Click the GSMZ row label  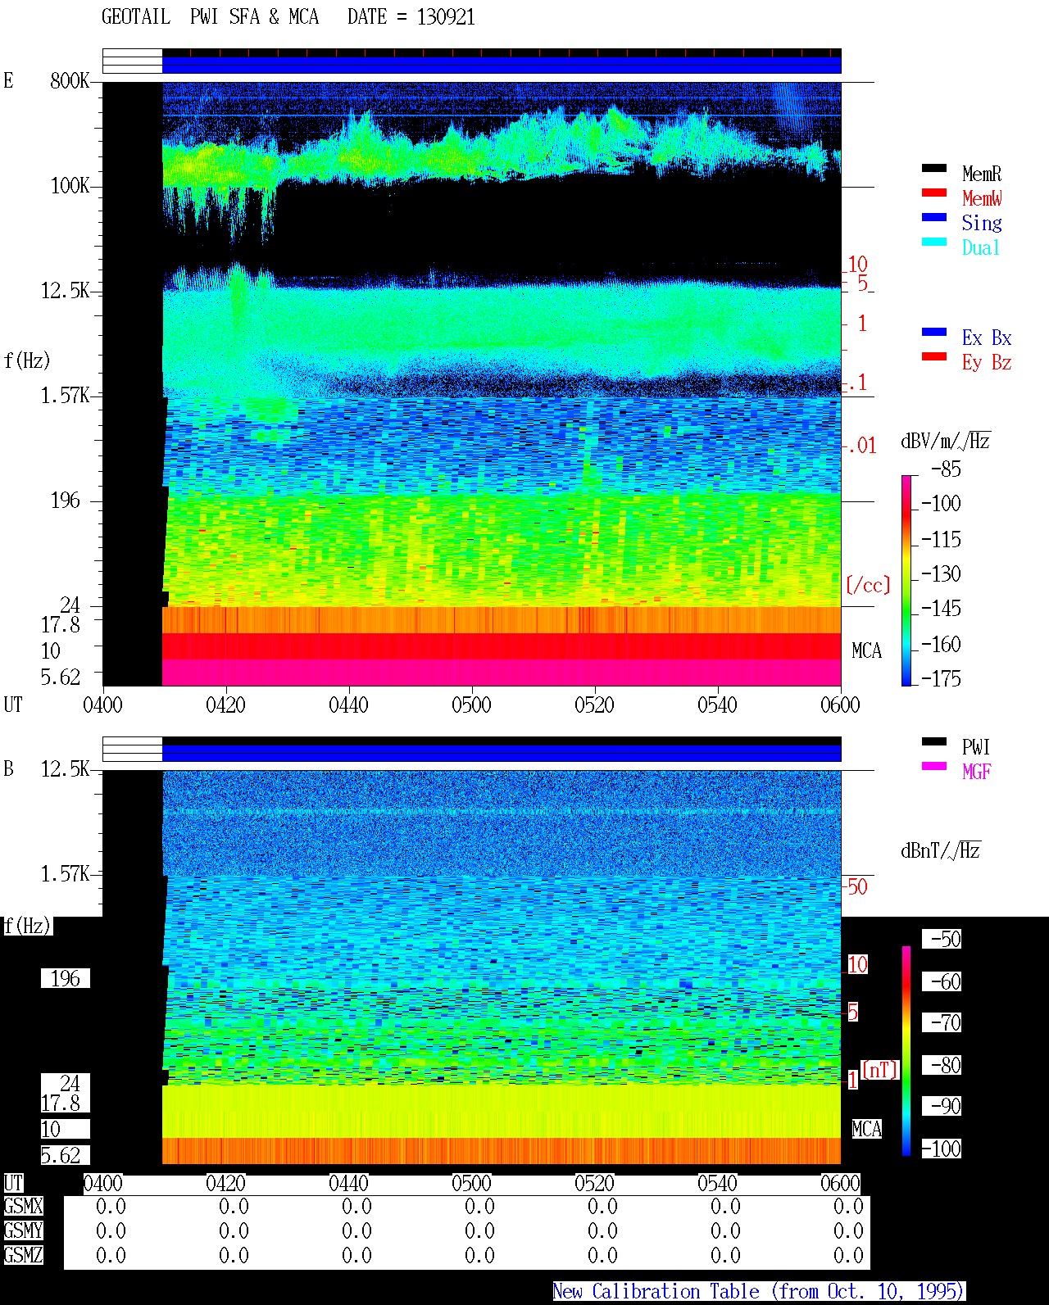pyautogui.click(x=23, y=1256)
